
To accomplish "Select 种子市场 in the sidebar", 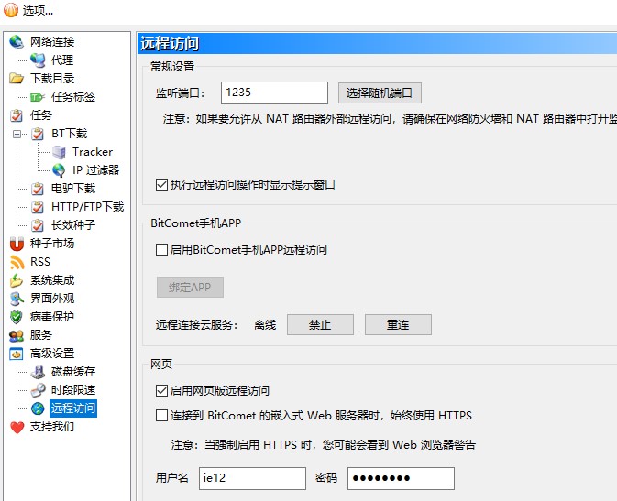I will tap(52, 244).
